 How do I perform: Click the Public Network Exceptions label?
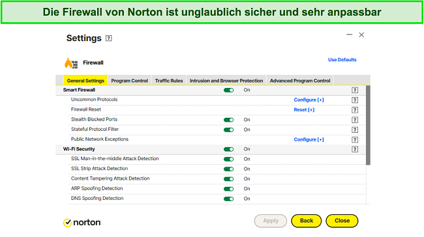point(100,139)
